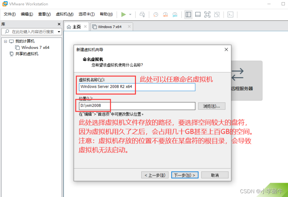Enter full screen mode icon
This screenshot has height=197, width=288.
[207, 14]
